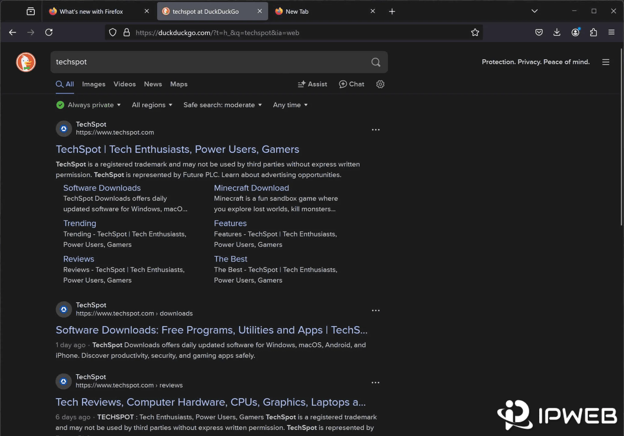Click TechSpot favicon of first result
Screen dimensions: 624x436
64,128
